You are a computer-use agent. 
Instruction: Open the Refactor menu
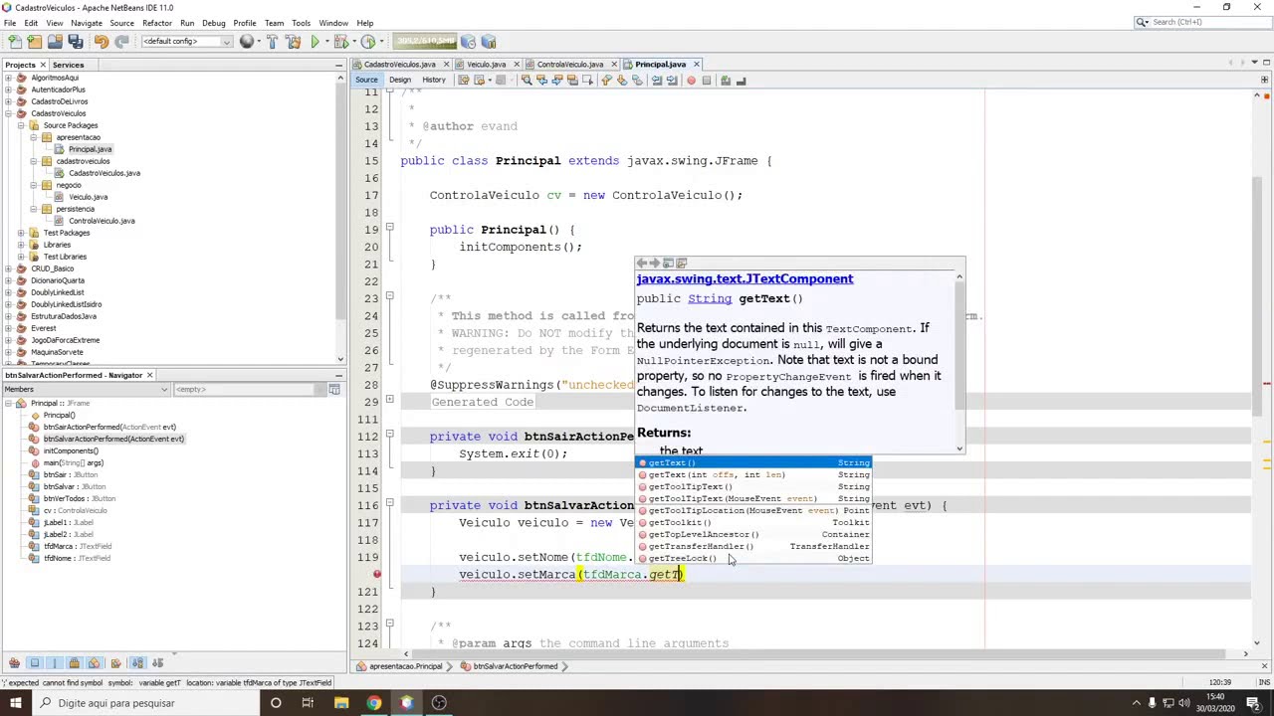[156, 23]
